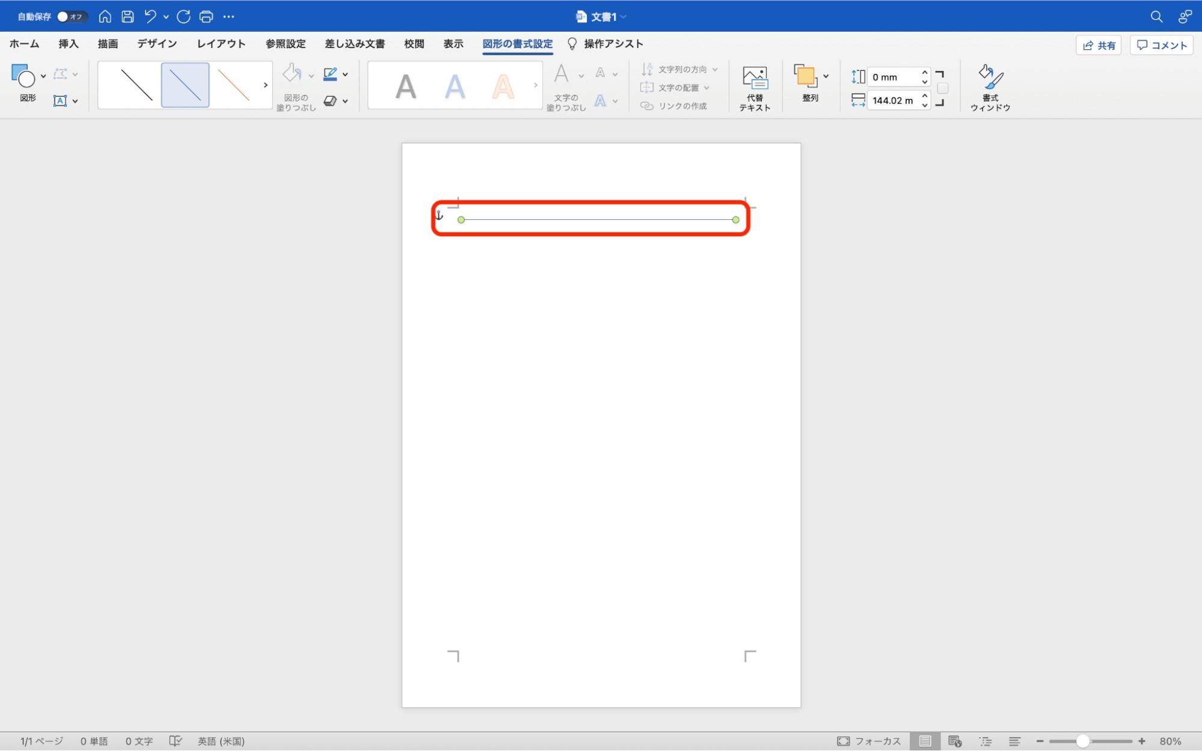Switch to outline view icon

coord(985,741)
